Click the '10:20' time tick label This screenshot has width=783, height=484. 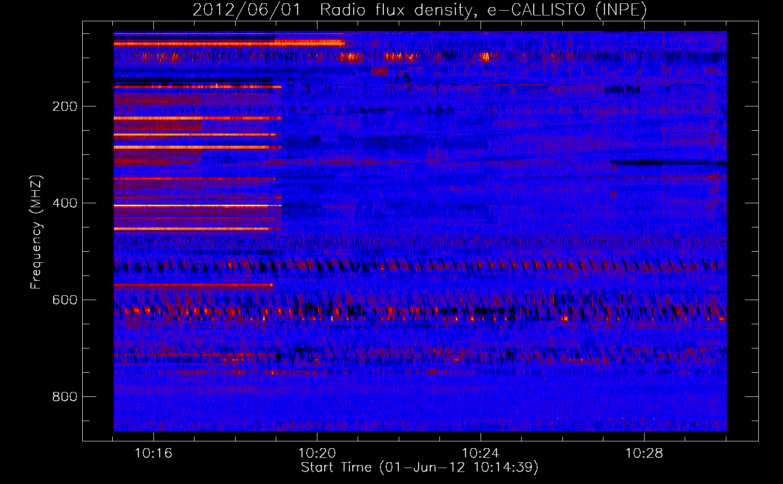pyautogui.click(x=317, y=454)
